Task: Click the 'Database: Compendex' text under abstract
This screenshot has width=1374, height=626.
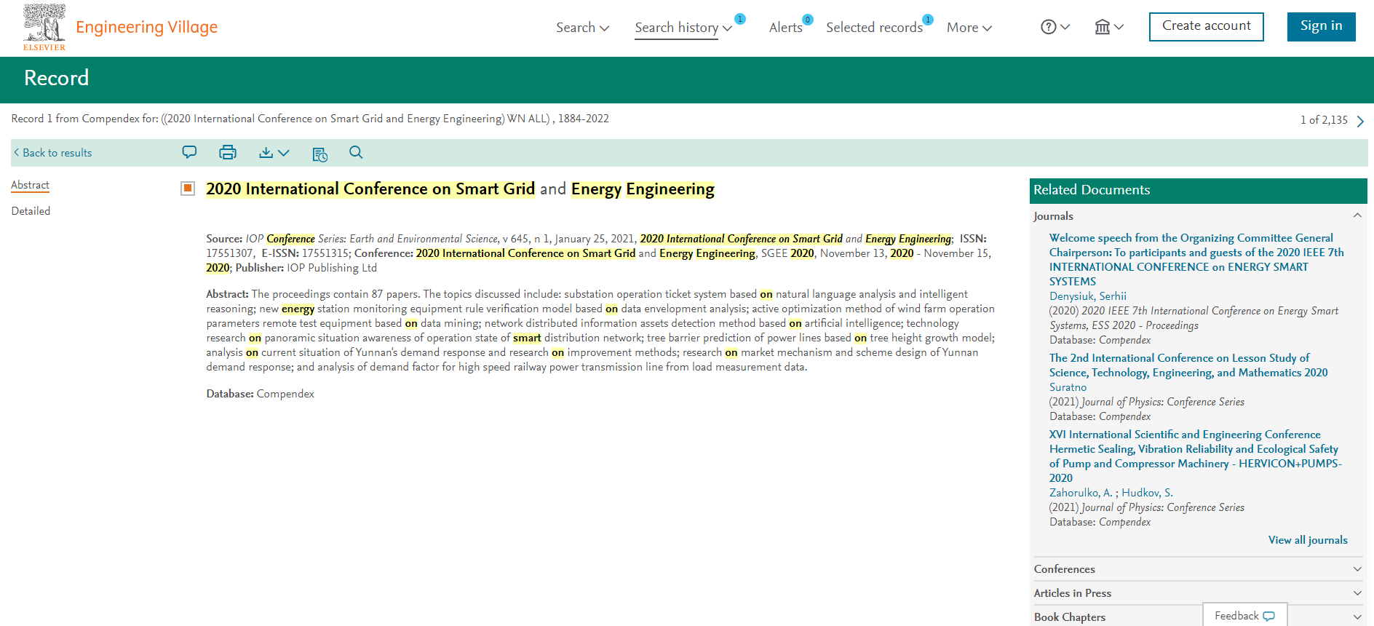Action: (260, 394)
